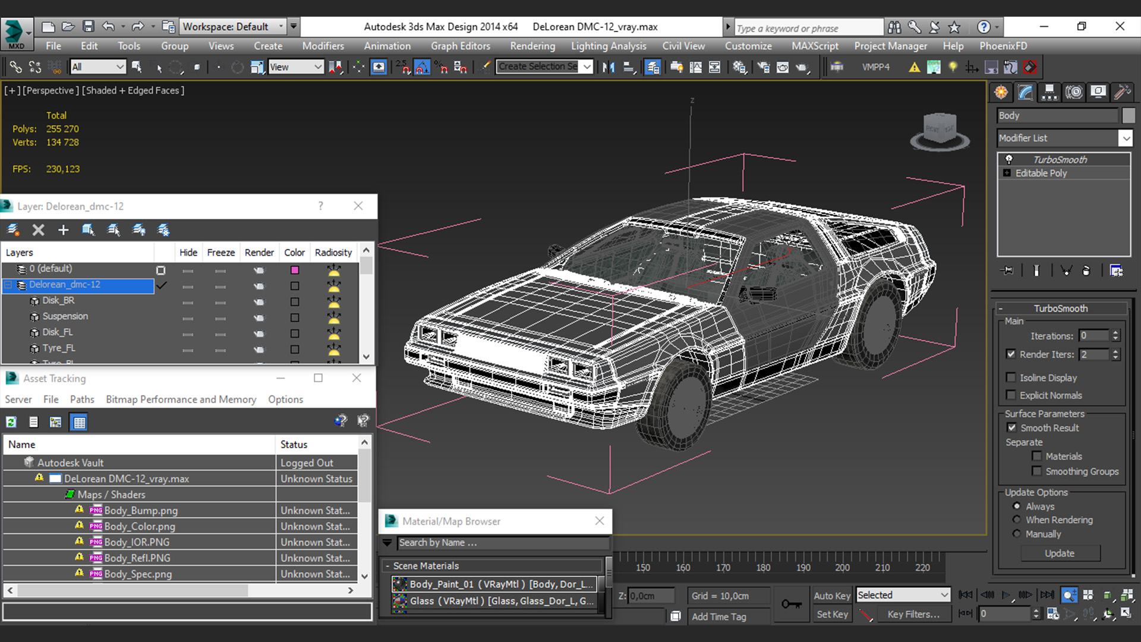Viewport: 1141px width, 642px height.
Task: Click the Refresh icon in Asset Tracking
Action: point(11,422)
